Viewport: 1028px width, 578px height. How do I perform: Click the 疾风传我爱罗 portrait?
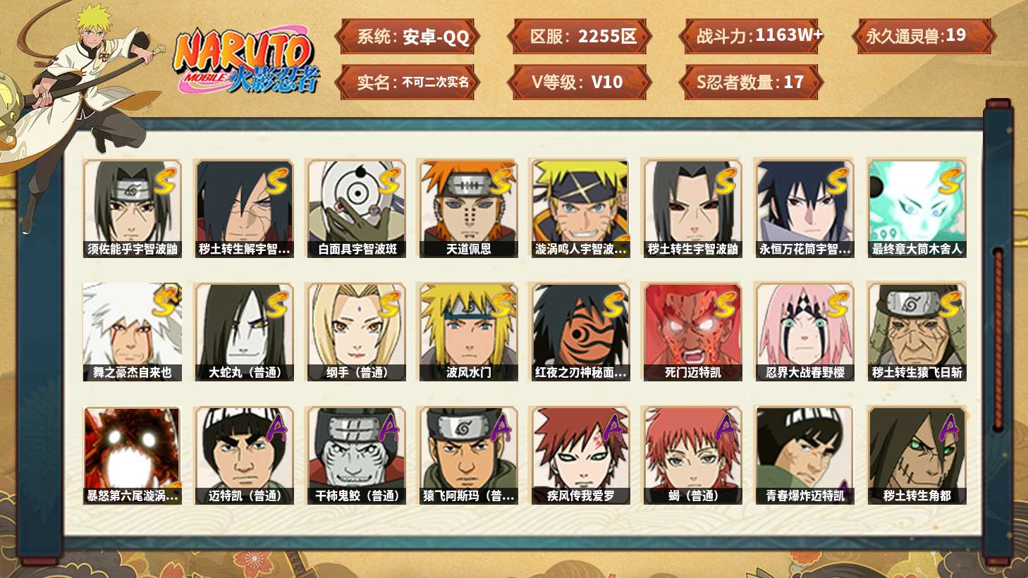coord(580,455)
